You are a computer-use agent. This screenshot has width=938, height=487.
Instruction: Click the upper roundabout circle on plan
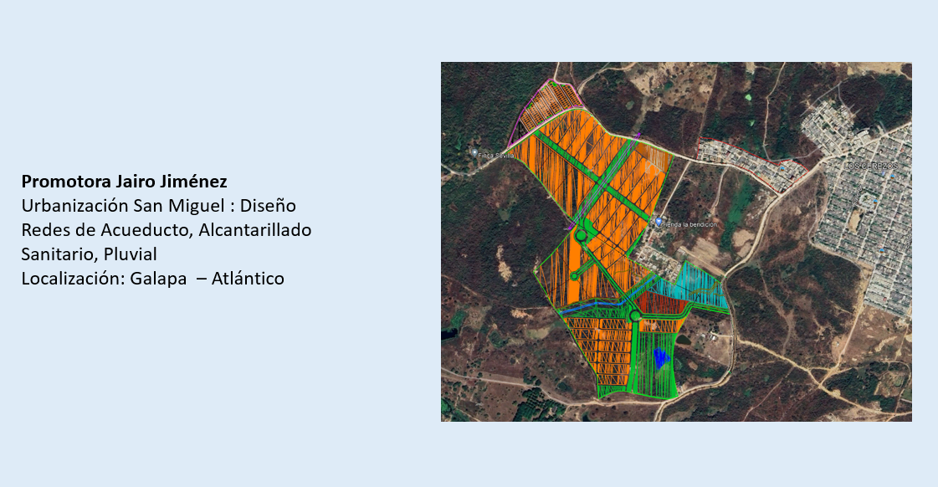tap(580, 237)
